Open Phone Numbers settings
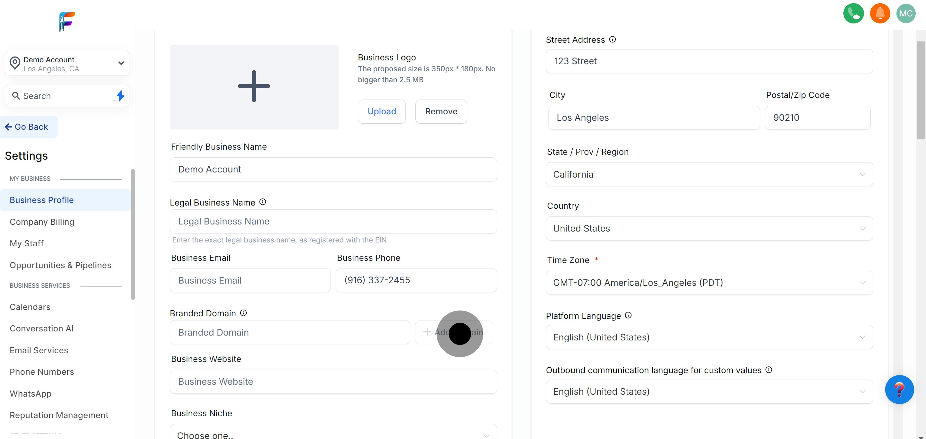This screenshot has width=926, height=439. (x=42, y=372)
